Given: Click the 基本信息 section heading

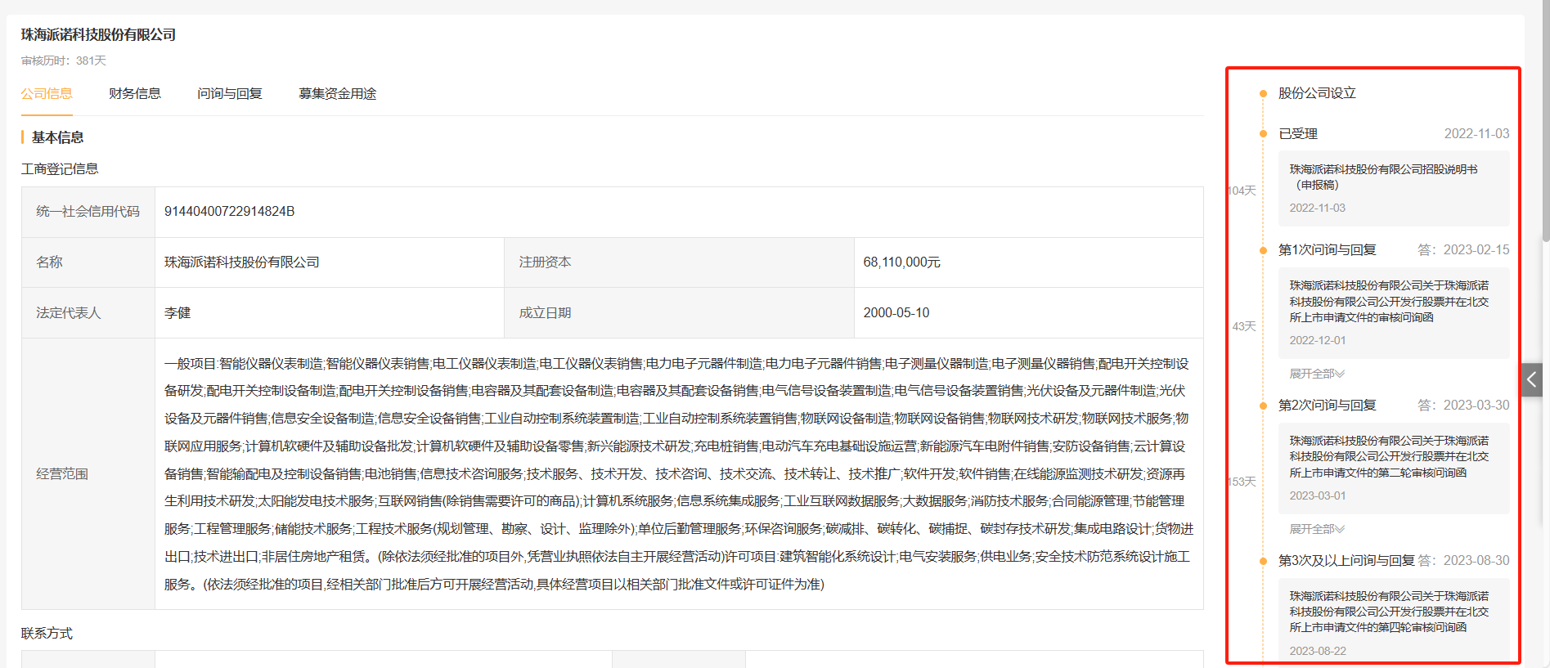Looking at the screenshot, I should [57, 137].
